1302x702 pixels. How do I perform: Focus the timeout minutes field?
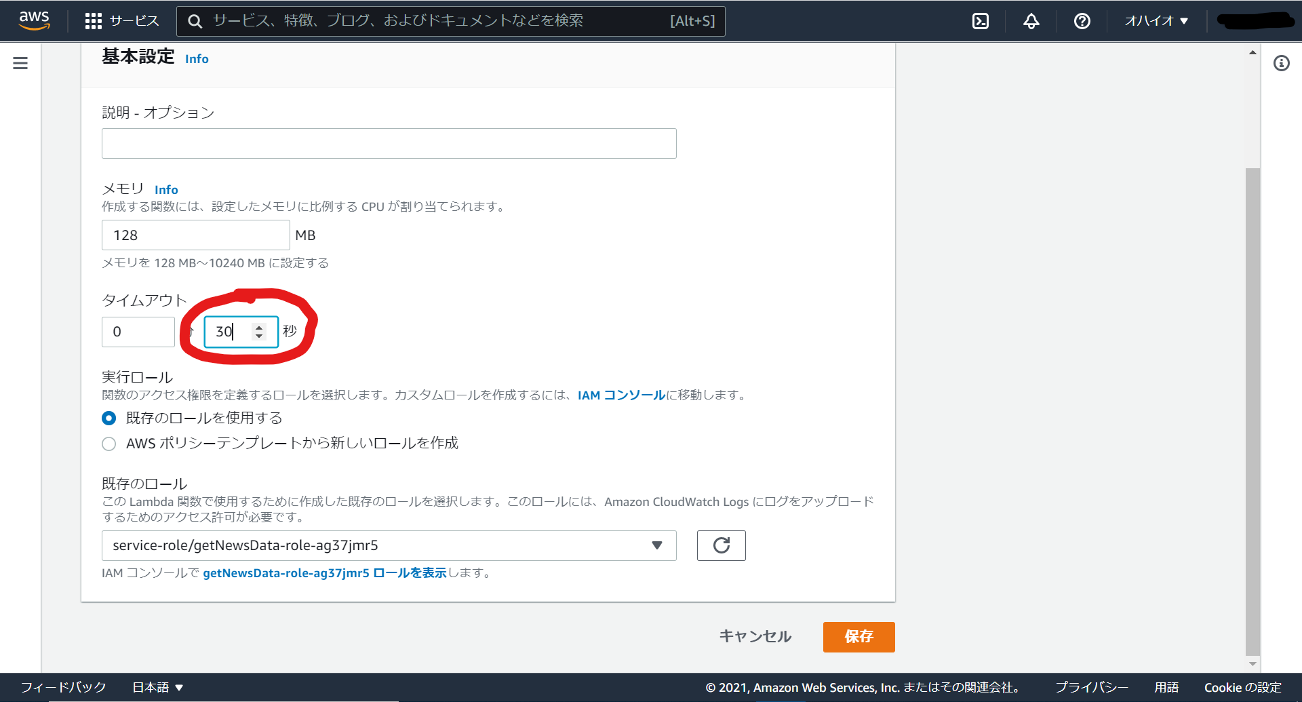[138, 332]
